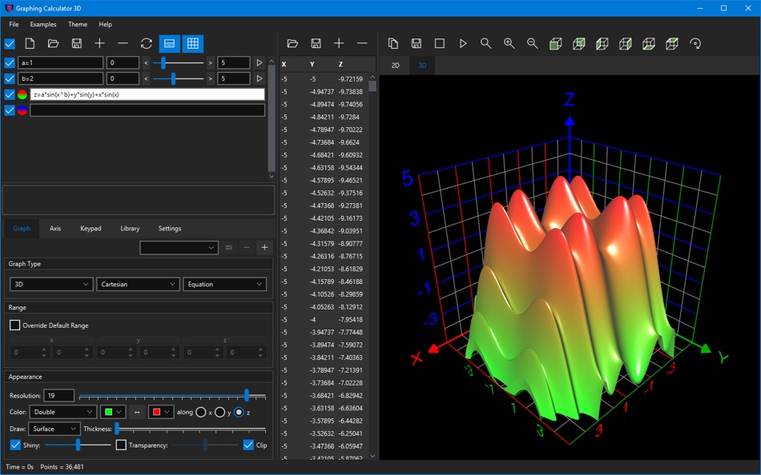This screenshot has width=761, height=475.
Task: Click the Resolution slider track
Action: tap(160, 396)
